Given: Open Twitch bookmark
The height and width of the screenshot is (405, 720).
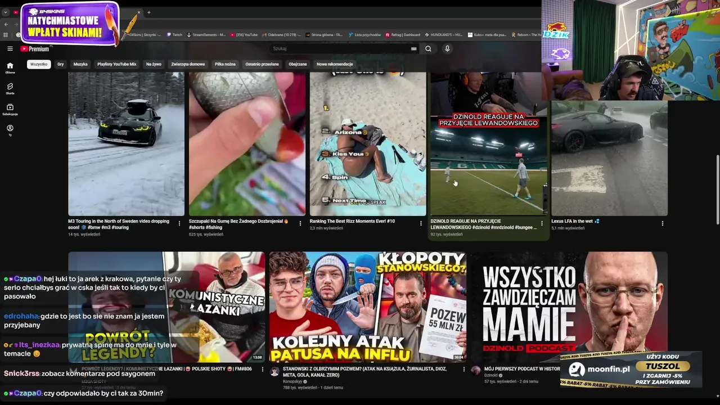Looking at the screenshot, I should [x=174, y=35].
